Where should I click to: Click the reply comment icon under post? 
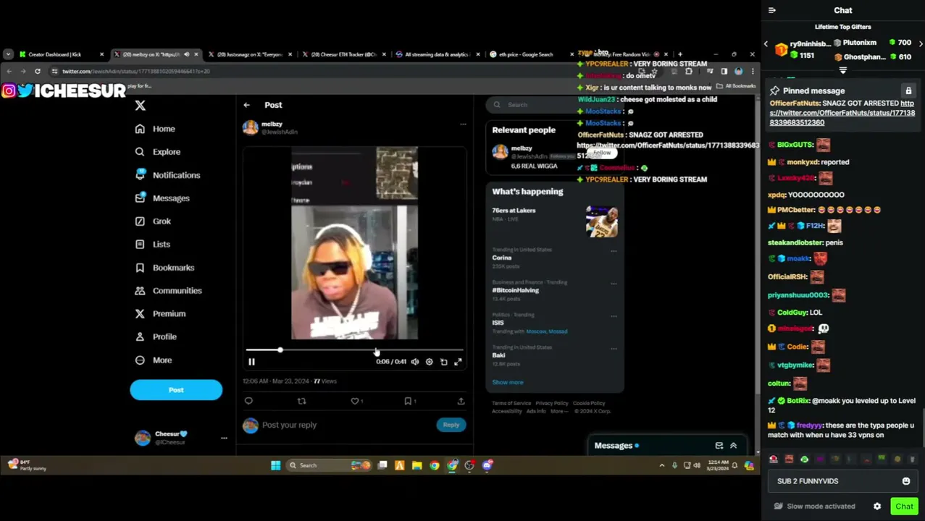[248, 401]
